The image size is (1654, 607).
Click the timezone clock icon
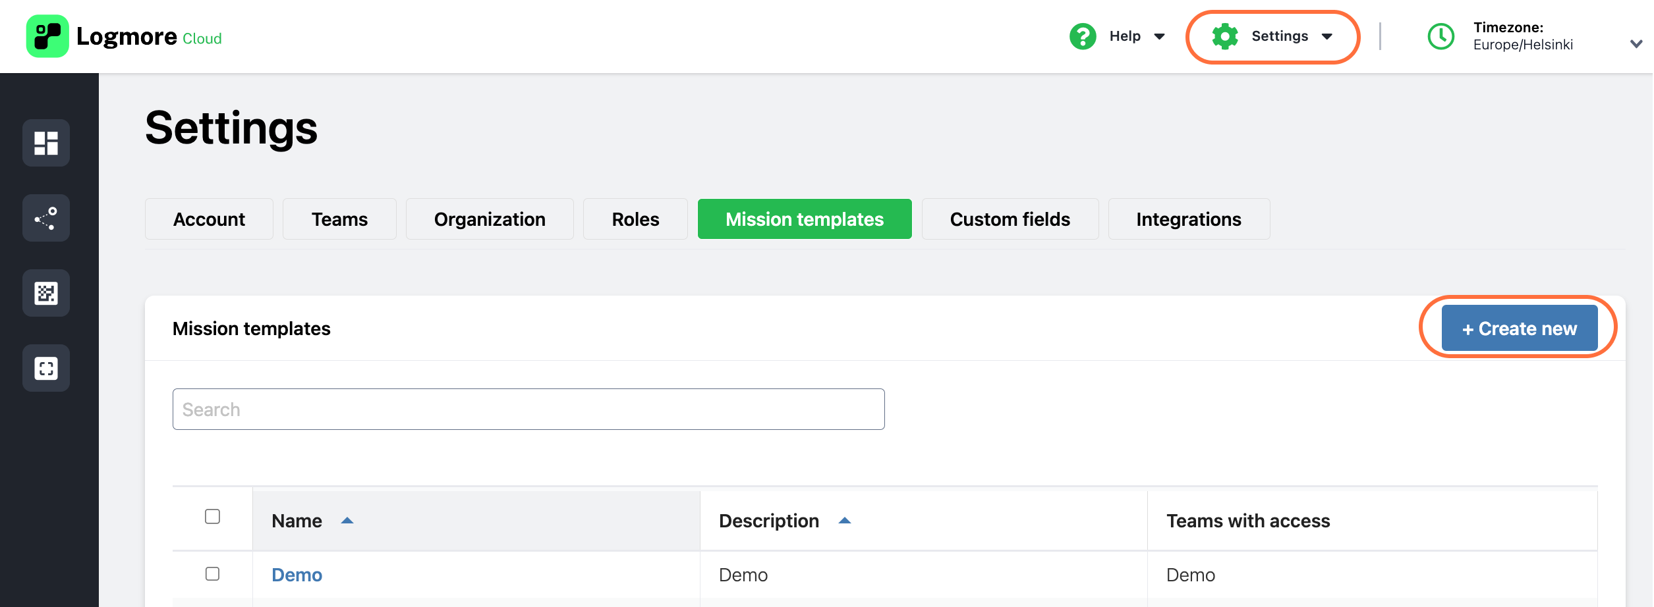click(1440, 37)
